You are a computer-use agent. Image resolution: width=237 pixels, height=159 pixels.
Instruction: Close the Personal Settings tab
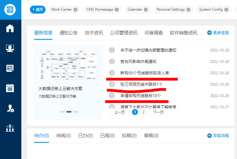pyautogui.click(x=188, y=10)
